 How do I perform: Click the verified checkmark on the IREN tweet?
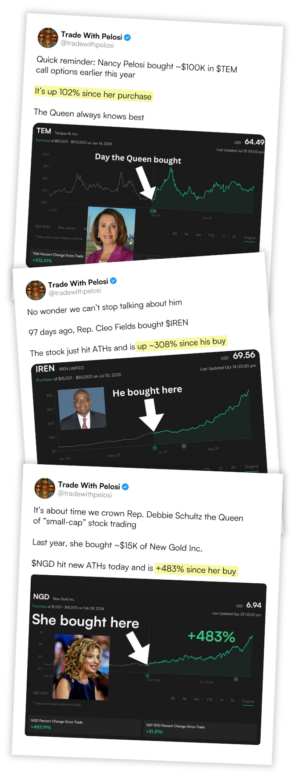(113, 281)
